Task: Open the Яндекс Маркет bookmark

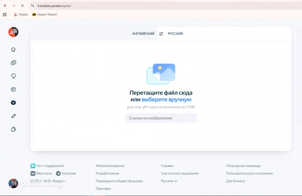Action: pos(45,15)
